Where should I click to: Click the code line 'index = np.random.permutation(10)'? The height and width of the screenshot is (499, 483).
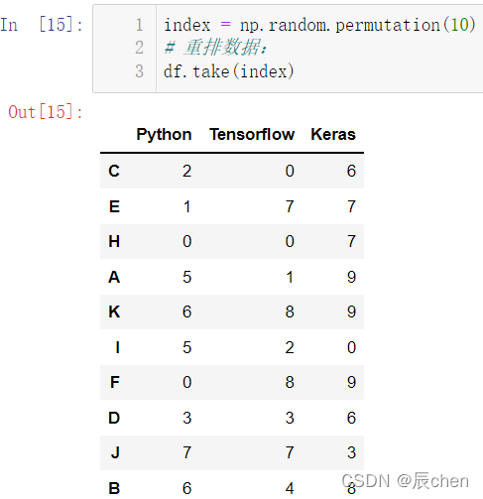point(319,25)
